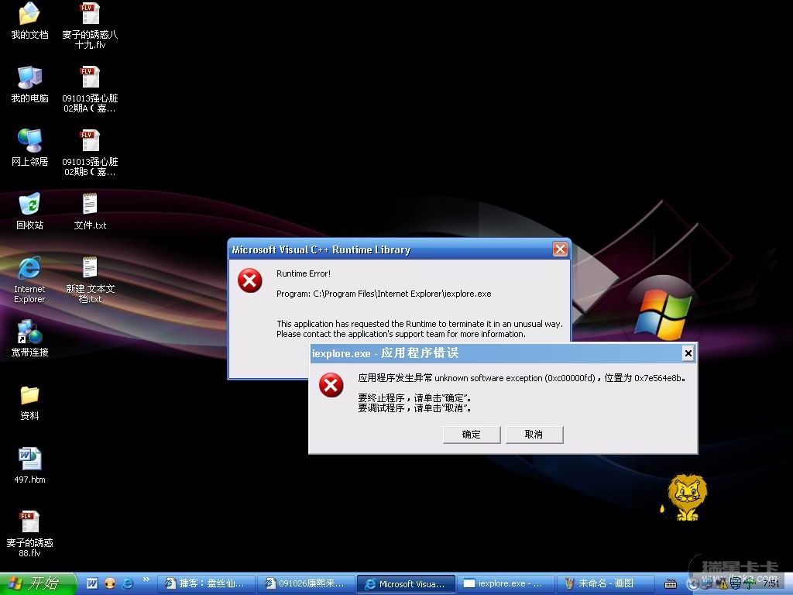Screen dimensions: 793x595
Task: Click the orange media player quick launch icon
Action: pos(110,583)
